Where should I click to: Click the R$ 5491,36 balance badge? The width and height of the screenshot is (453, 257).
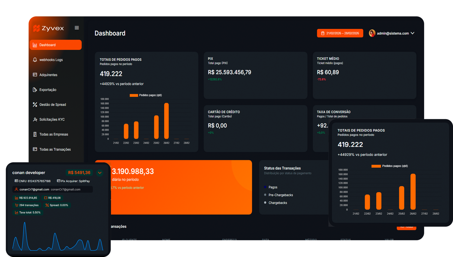pos(79,172)
